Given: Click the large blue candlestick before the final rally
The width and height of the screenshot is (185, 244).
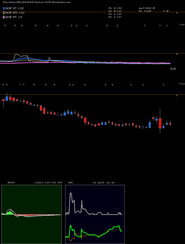Looking at the screenshot, I should pyautogui.click(x=150, y=125).
